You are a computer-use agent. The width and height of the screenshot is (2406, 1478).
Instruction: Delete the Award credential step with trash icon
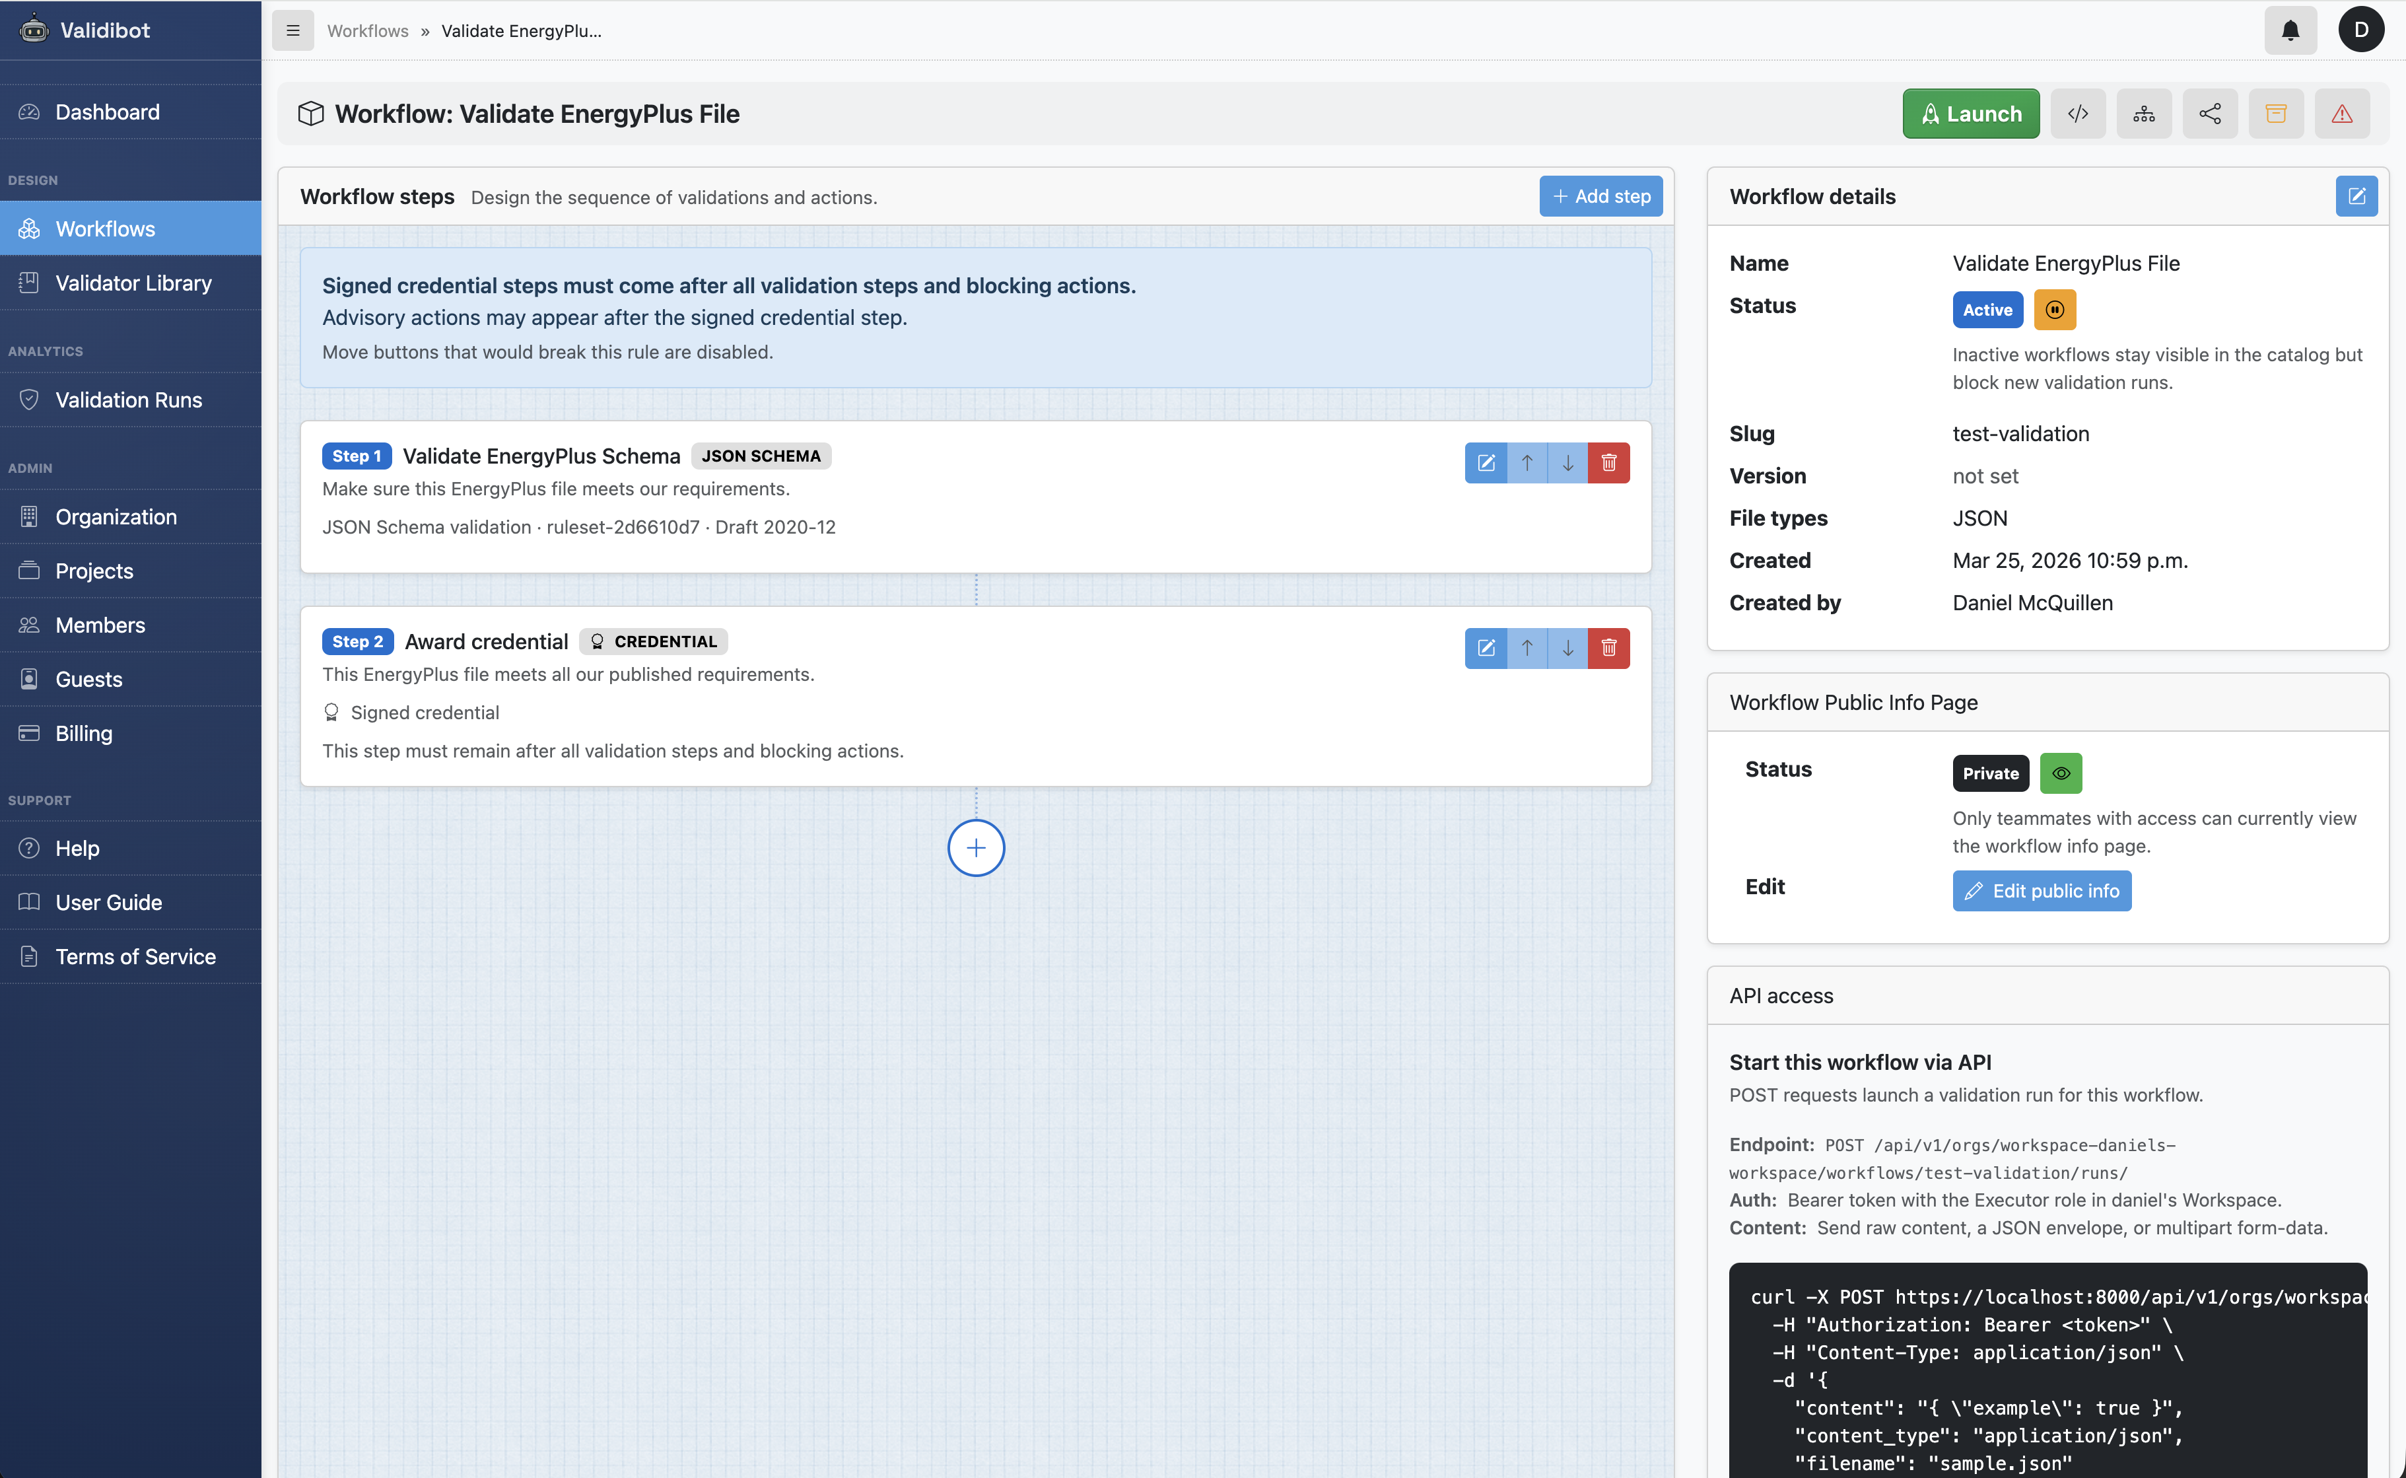[x=1610, y=647]
